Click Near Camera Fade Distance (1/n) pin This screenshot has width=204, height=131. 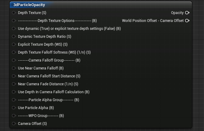pyautogui.click(x=14, y=84)
